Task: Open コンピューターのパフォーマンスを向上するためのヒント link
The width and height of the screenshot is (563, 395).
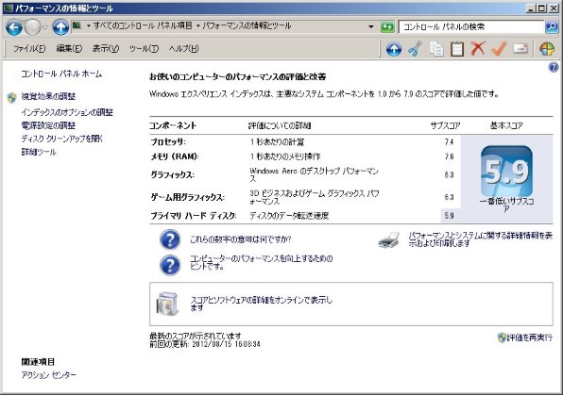Action: (x=261, y=262)
